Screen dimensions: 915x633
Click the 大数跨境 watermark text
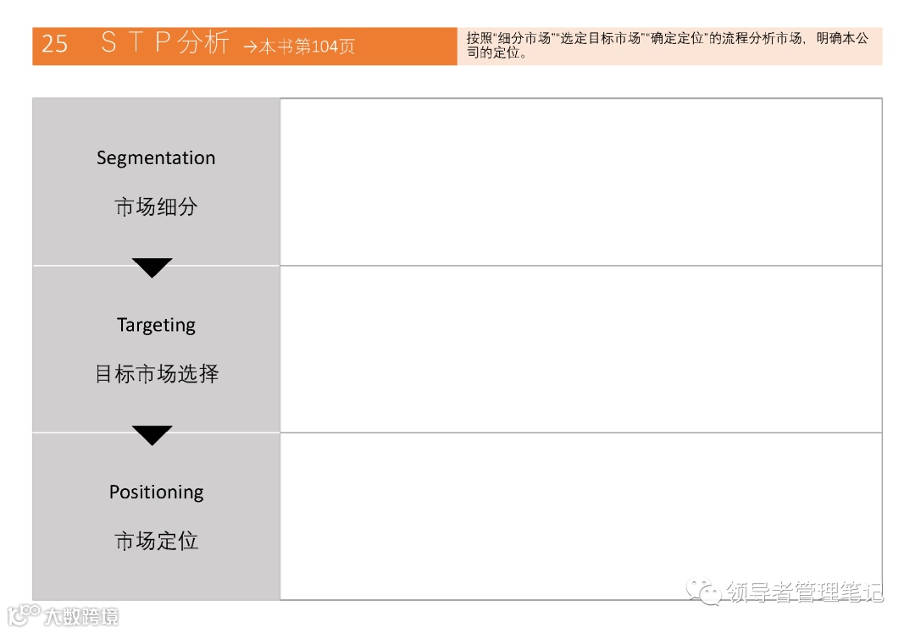(x=81, y=615)
